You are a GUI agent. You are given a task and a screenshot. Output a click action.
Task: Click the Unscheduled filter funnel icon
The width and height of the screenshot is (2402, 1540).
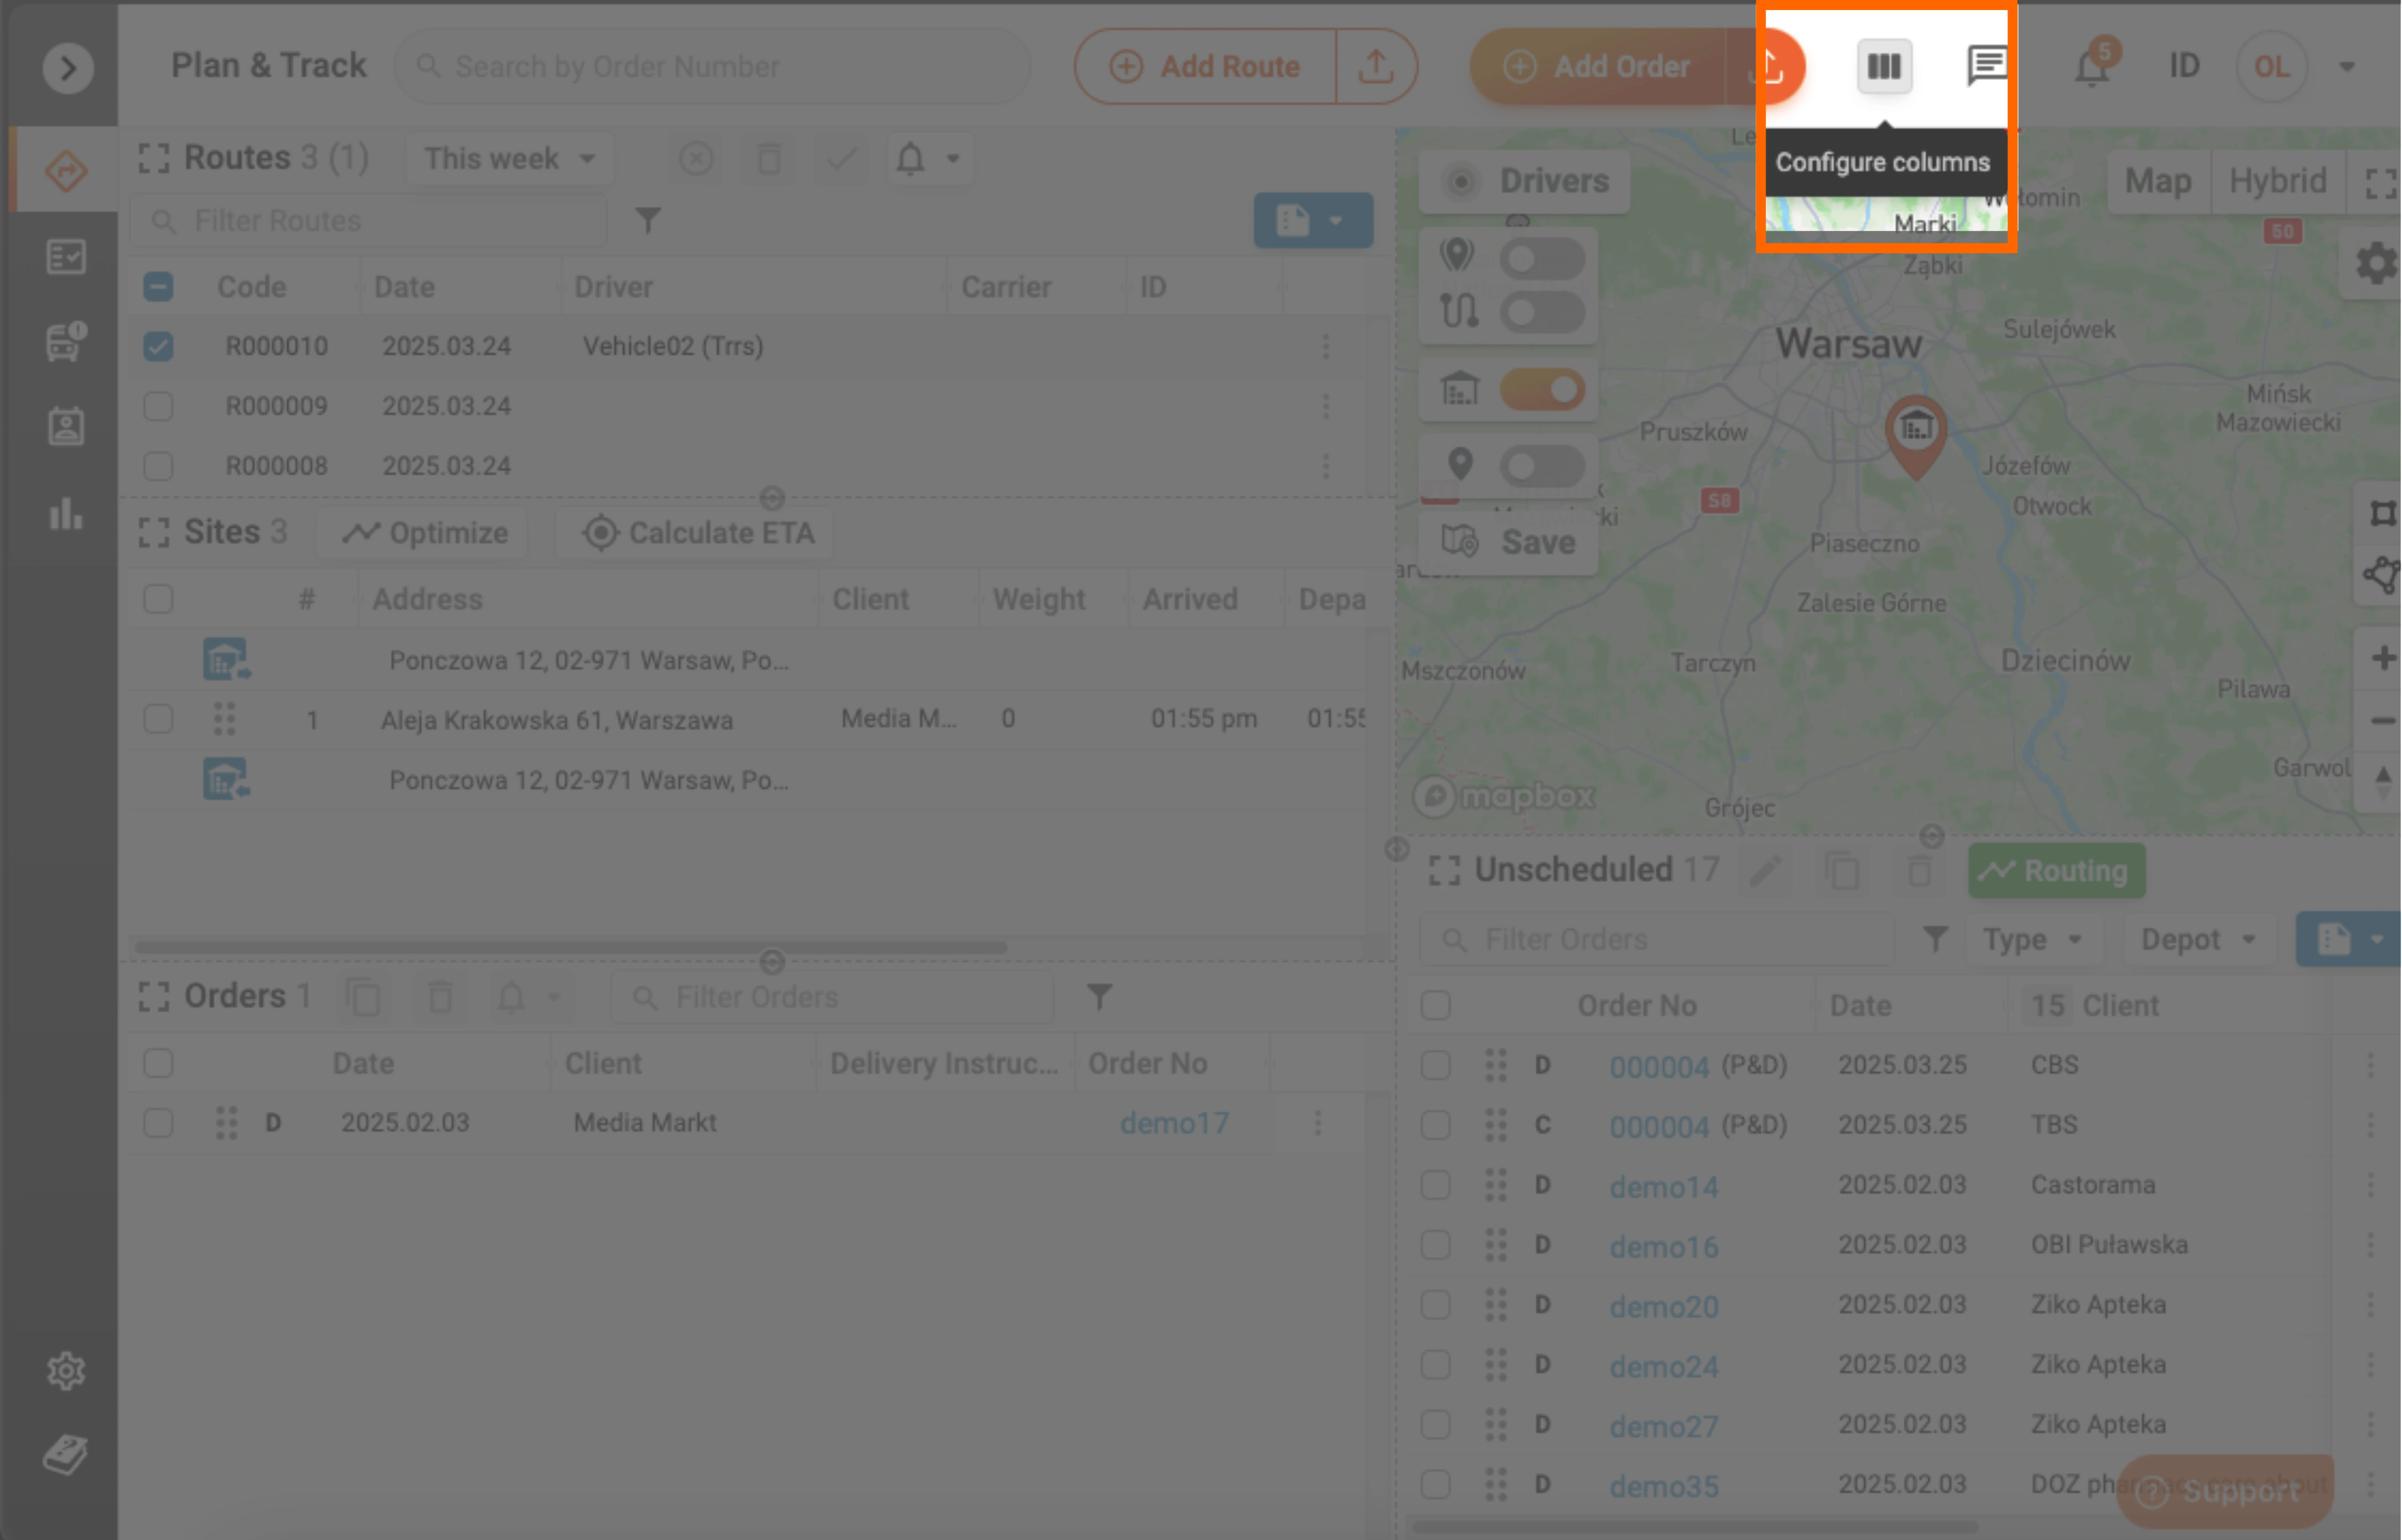[x=1936, y=940]
